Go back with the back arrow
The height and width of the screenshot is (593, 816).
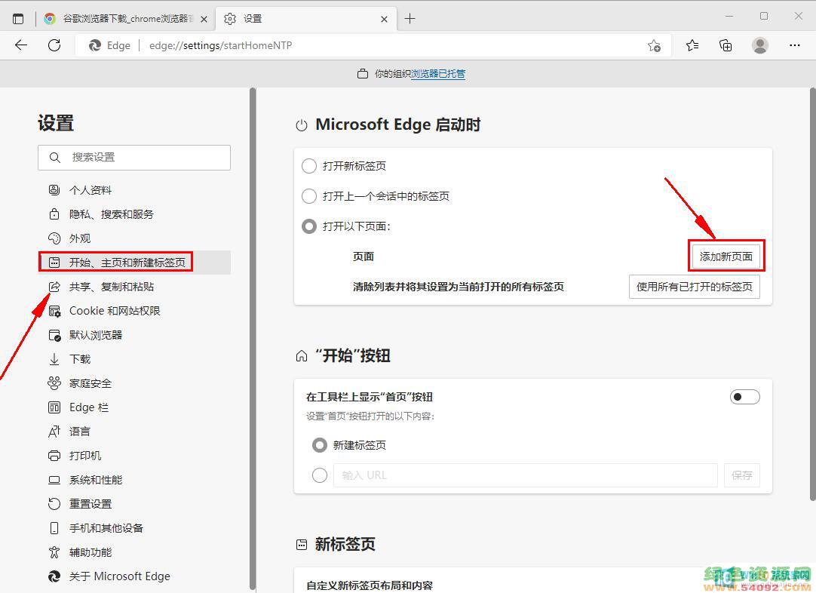coord(21,45)
